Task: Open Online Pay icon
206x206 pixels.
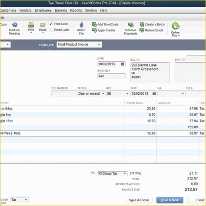Action: (176, 26)
